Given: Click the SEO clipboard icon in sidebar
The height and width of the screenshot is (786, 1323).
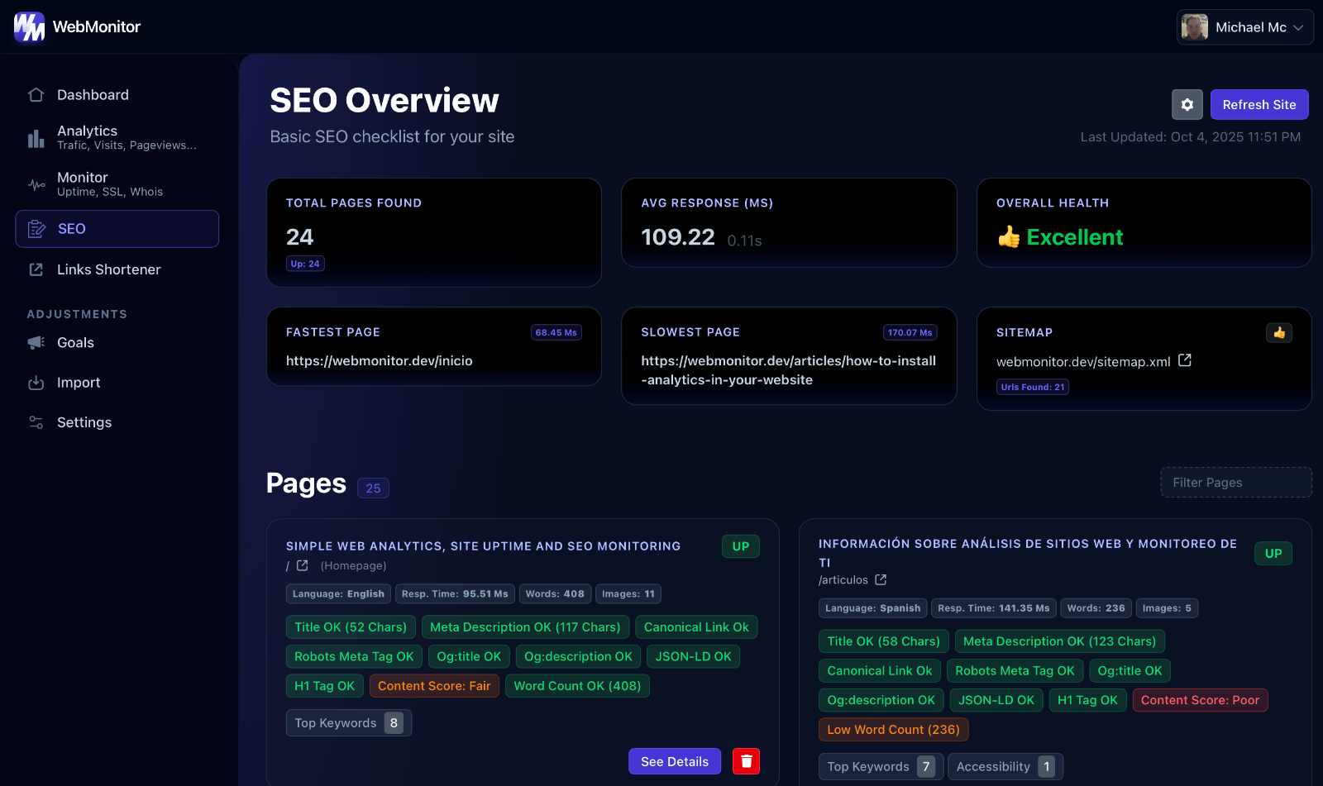Looking at the screenshot, I should tap(36, 229).
